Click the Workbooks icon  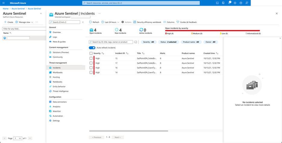(50, 72)
